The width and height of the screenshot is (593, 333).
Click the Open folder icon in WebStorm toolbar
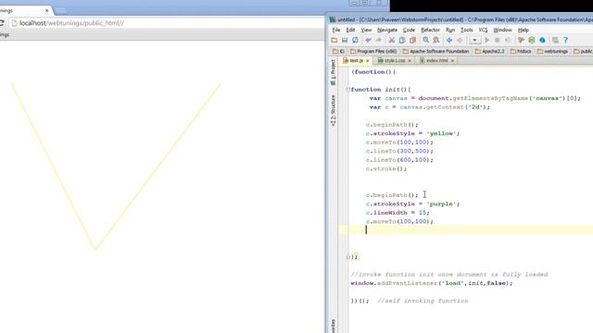pos(334,40)
